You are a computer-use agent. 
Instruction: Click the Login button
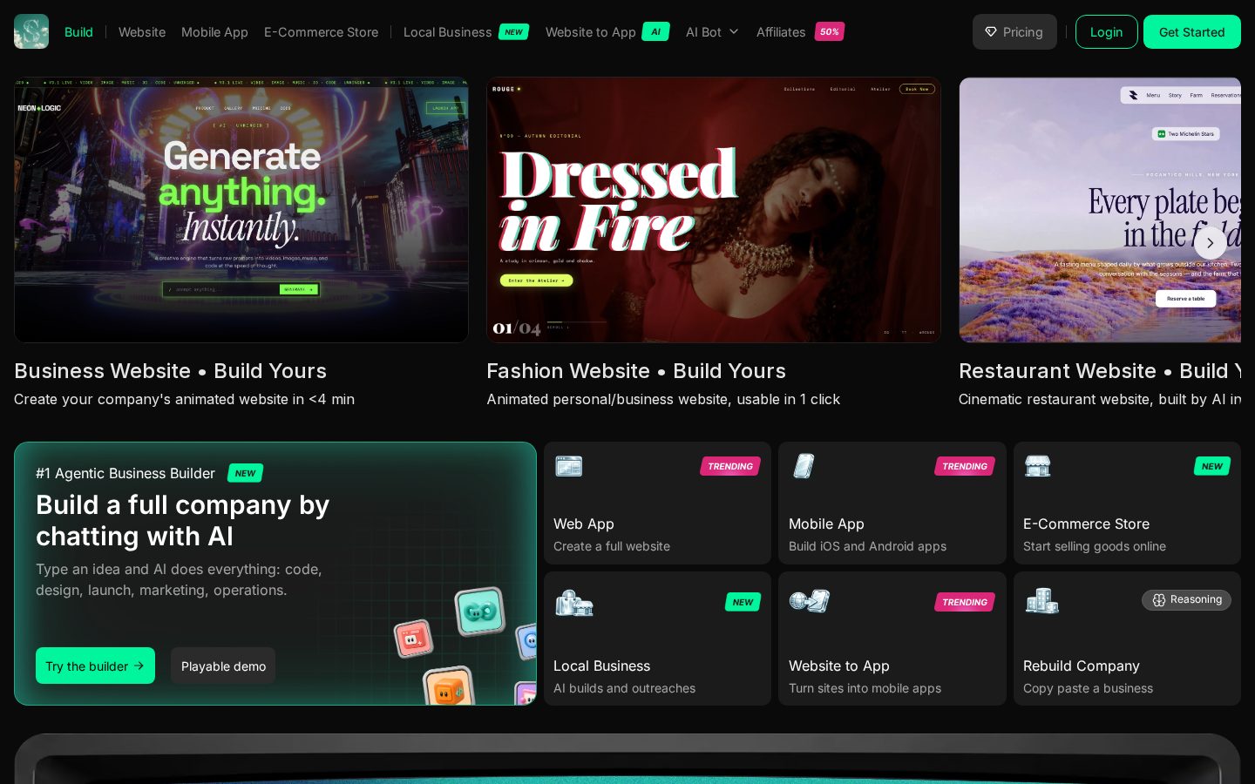(1106, 32)
